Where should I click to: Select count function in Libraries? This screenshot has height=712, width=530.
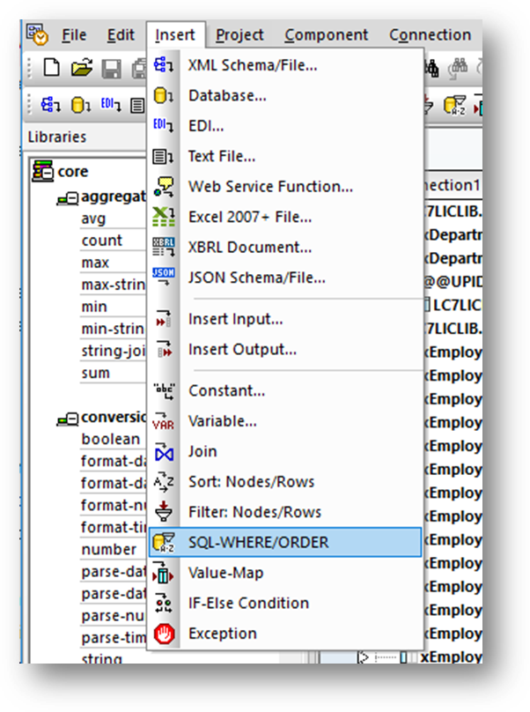point(102,241)
